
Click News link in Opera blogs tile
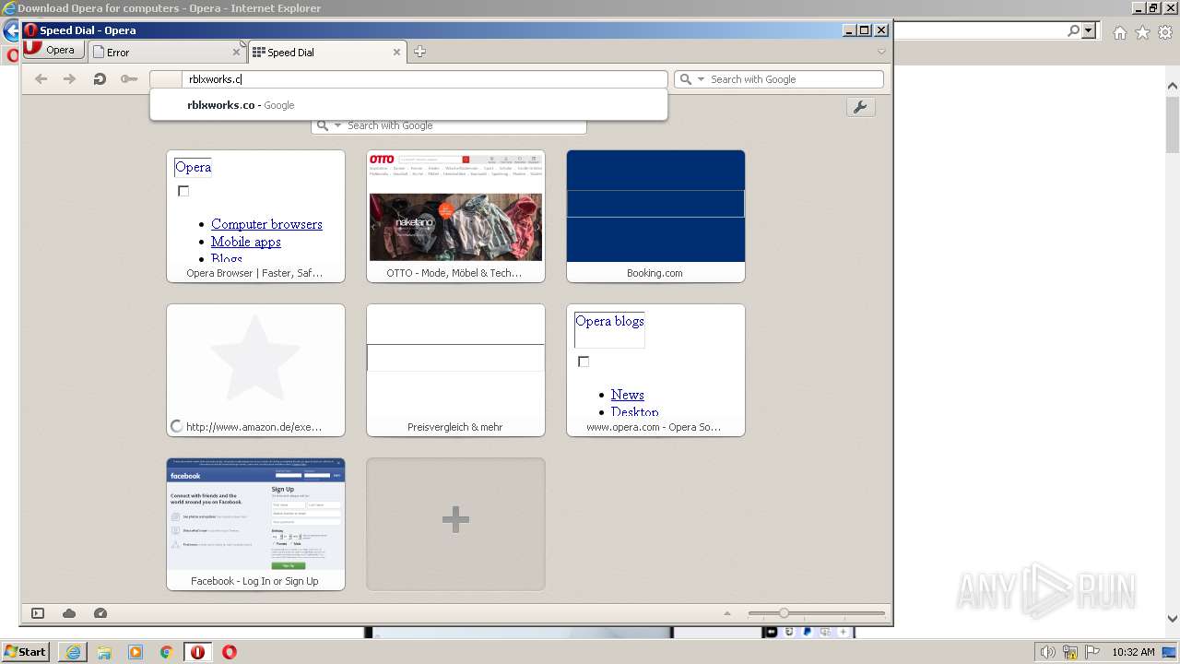pyautogui.click(x=627, y=395)
